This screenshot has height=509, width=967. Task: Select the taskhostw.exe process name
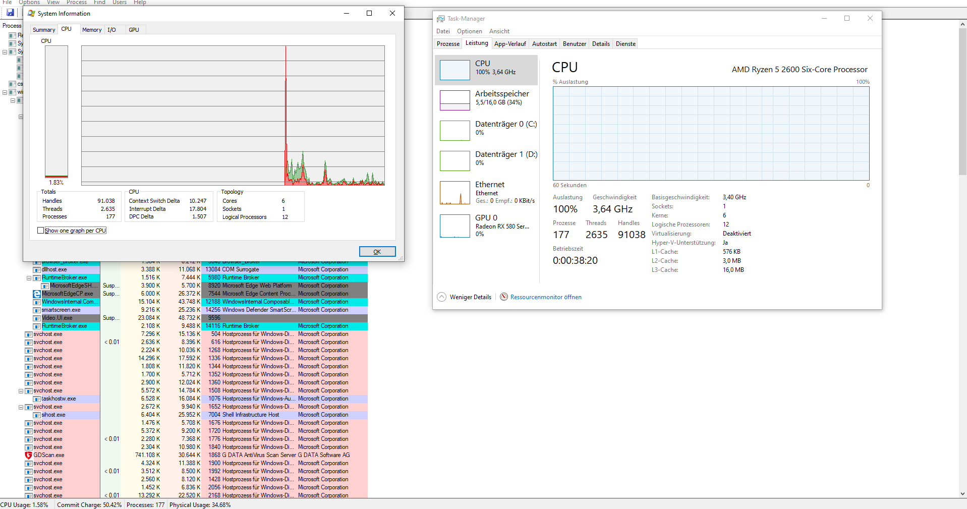(59, 399)
